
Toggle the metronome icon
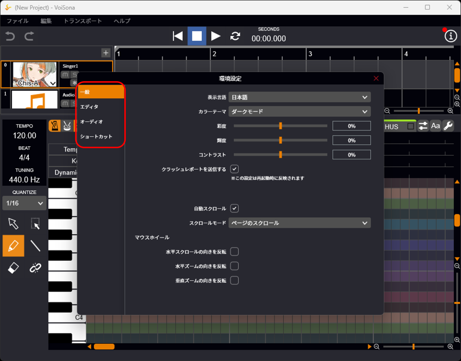pos(55,126)
